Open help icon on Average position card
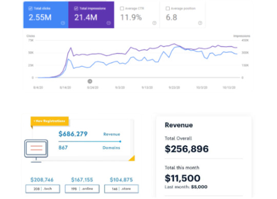This screenshot has height=199, width=277. pos(200,23)
